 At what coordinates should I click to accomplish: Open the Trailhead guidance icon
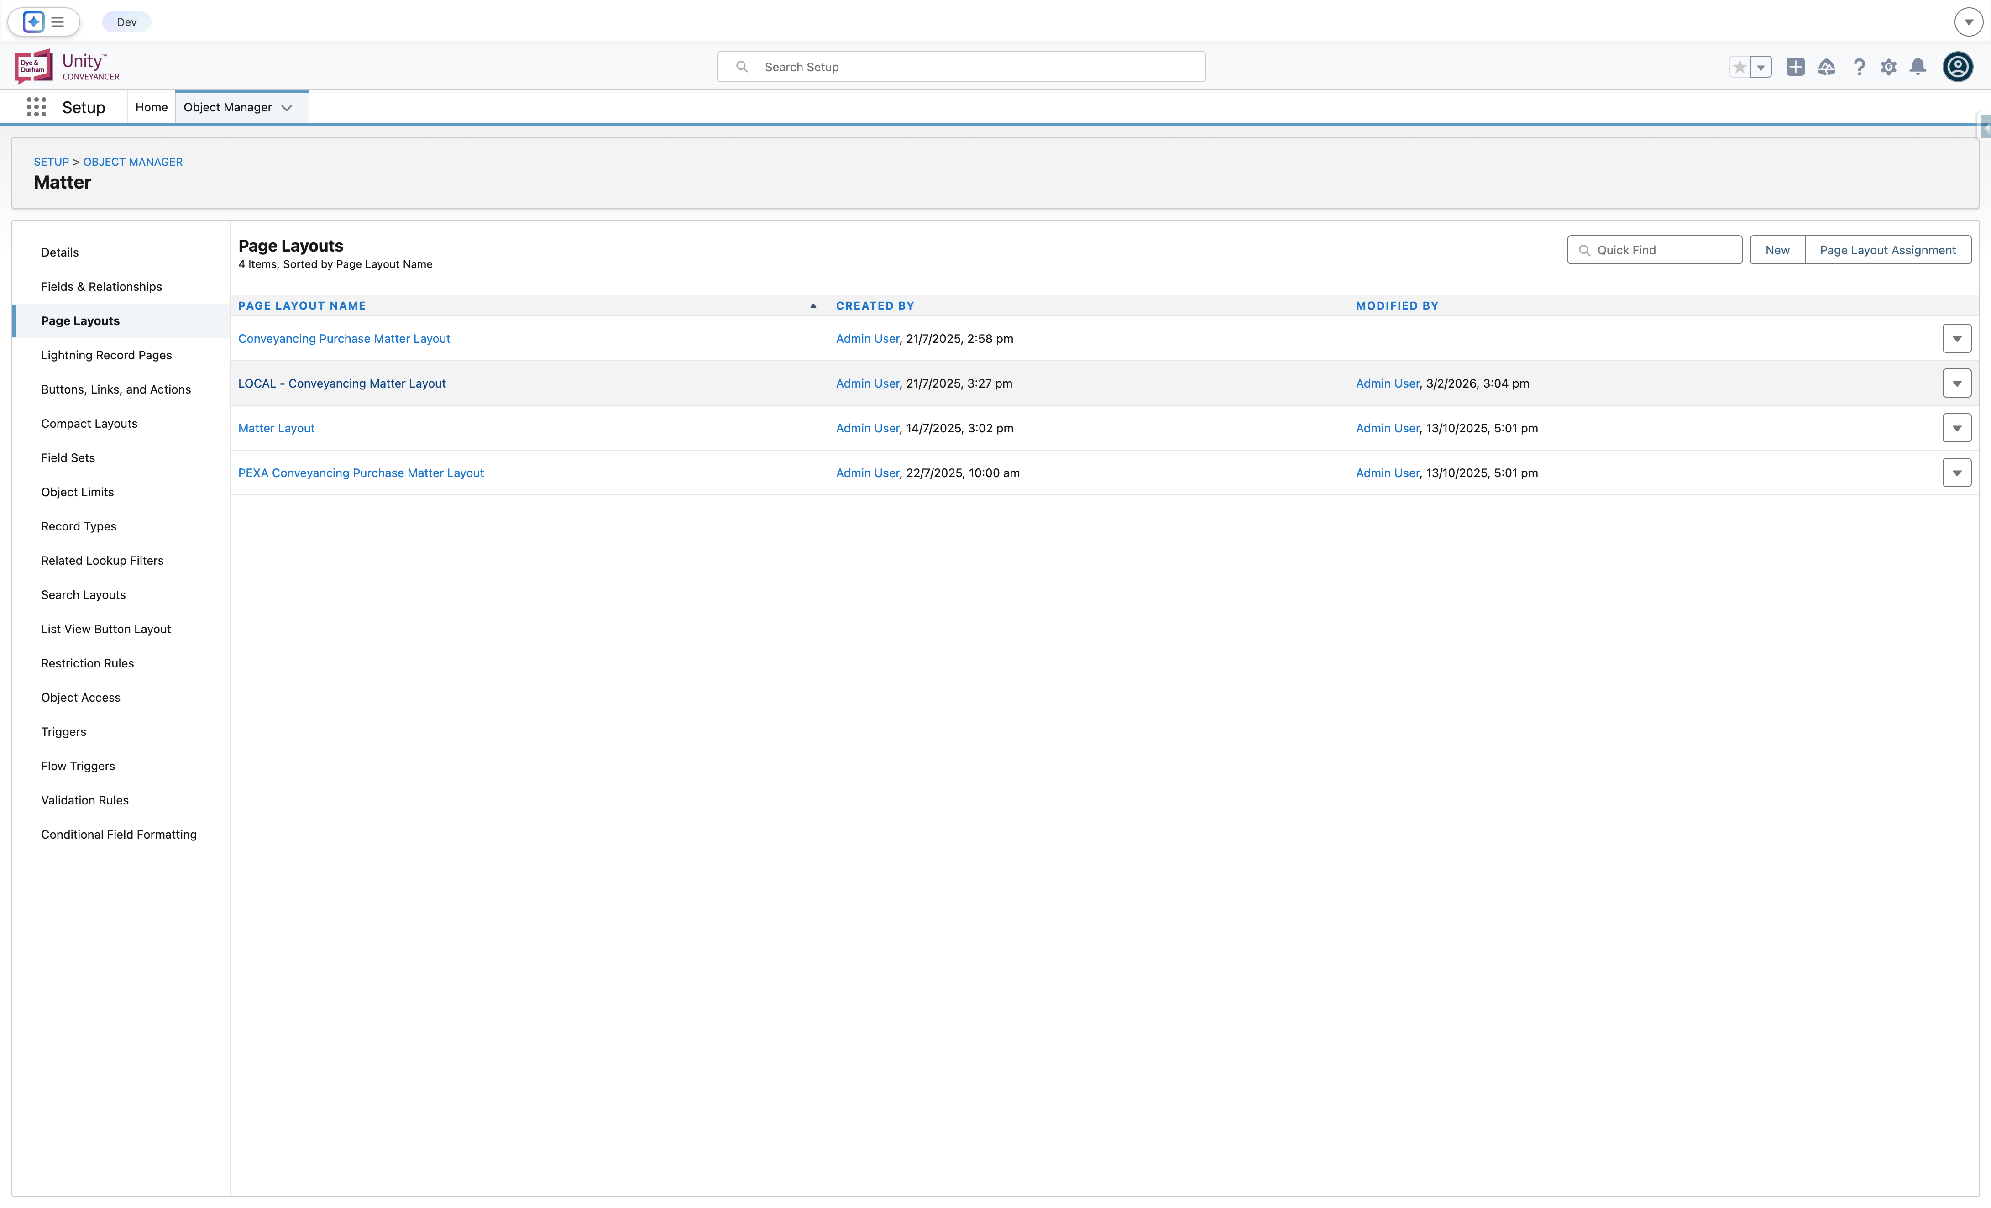coord(1826,67)
